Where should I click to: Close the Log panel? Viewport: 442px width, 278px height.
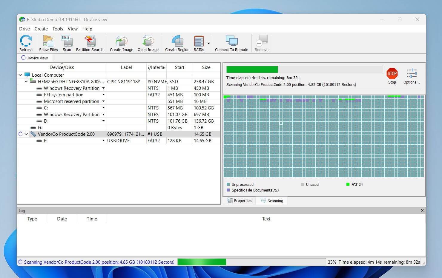pos(422,210)
